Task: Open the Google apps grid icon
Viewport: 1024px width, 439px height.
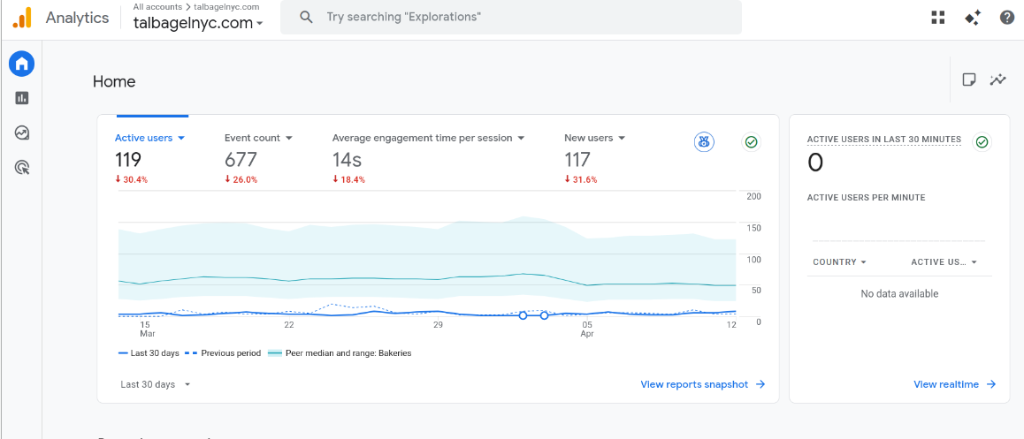Action: pos(938,18)
